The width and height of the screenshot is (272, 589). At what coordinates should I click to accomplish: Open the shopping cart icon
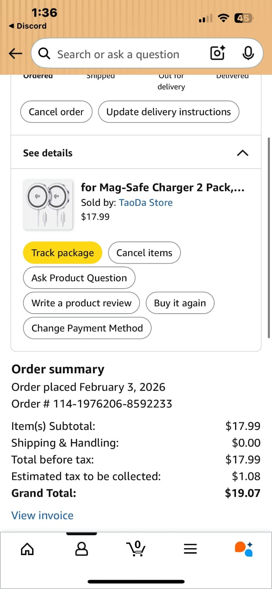136,549
